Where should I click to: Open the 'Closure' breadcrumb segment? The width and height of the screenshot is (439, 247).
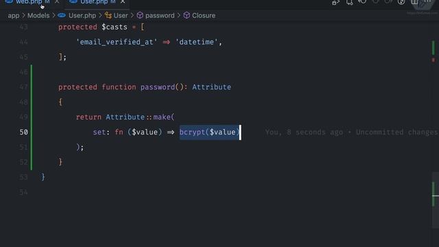[x=204, y=16]
